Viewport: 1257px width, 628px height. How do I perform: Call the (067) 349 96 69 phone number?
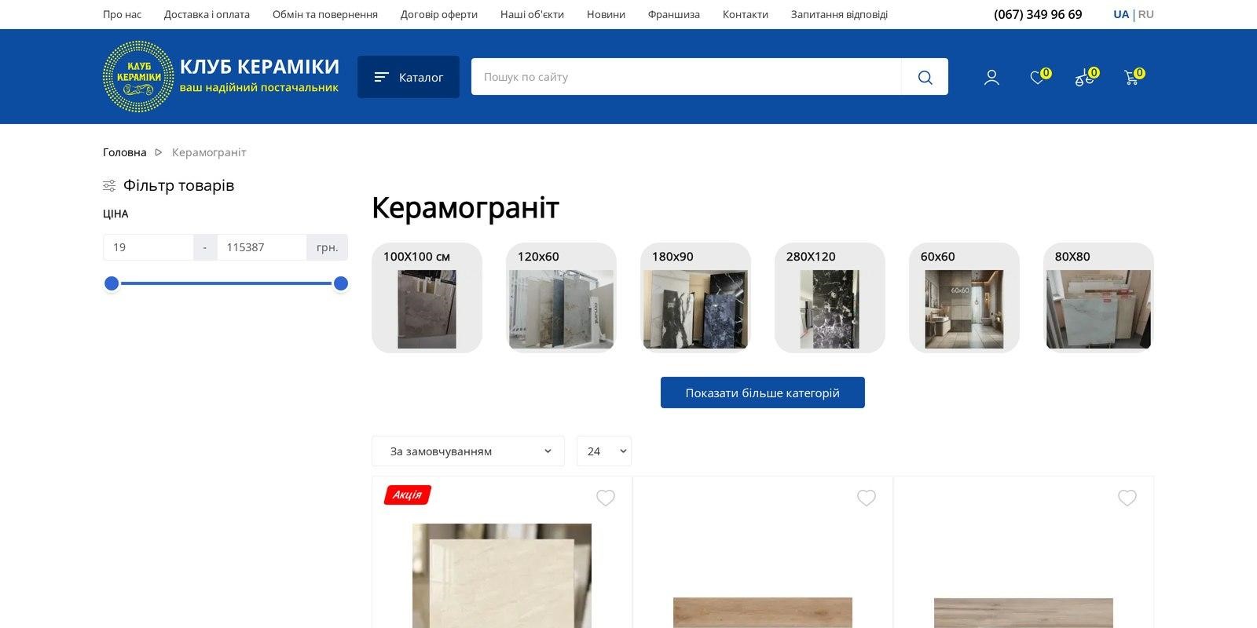pyautogui.click(x=1038, y=14)
